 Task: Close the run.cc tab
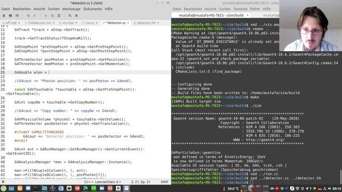[97, 22]
